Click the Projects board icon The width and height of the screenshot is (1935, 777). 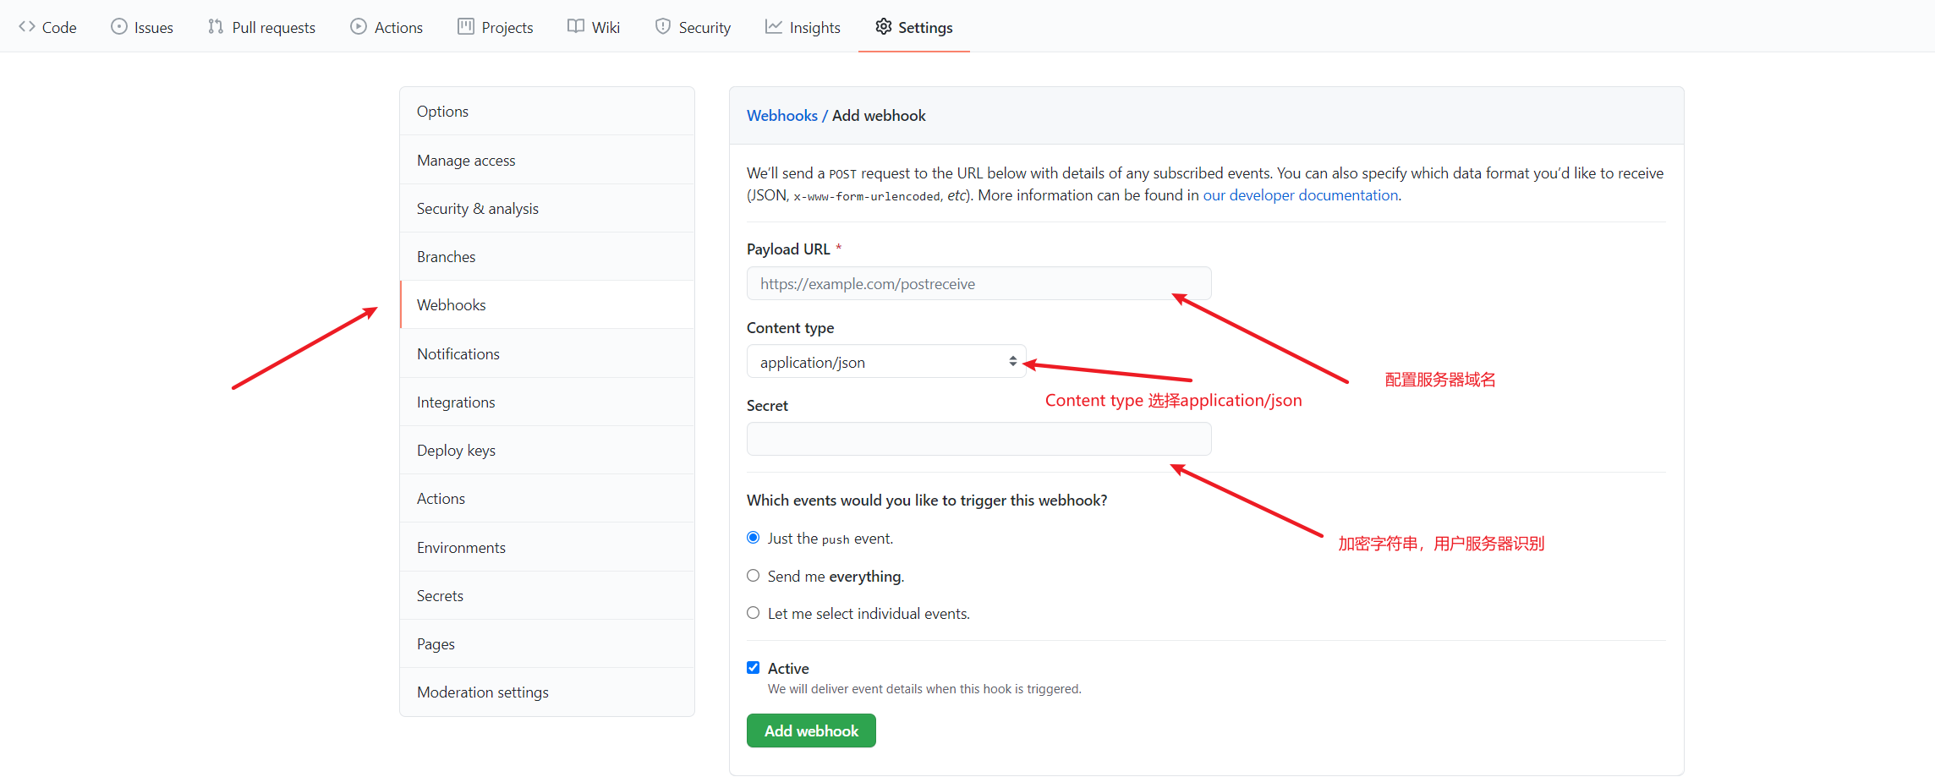coord(466,27)
